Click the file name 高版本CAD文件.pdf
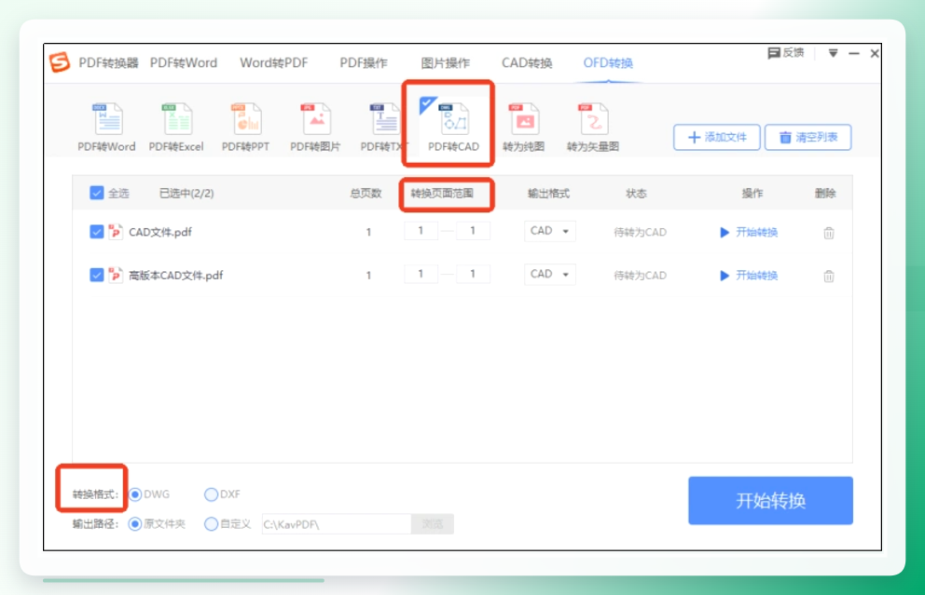925x595 pixels. pyautogui.click(x=176, y=275)
